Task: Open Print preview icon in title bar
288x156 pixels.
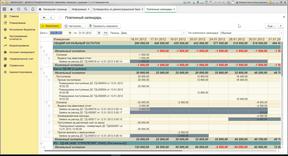Action: tap(193, 2)
